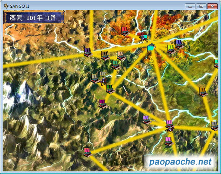Choose the orange-flag city on the eastern road
Image resolution: width=221 pixels, height=174 pixels.
[203, 92]
